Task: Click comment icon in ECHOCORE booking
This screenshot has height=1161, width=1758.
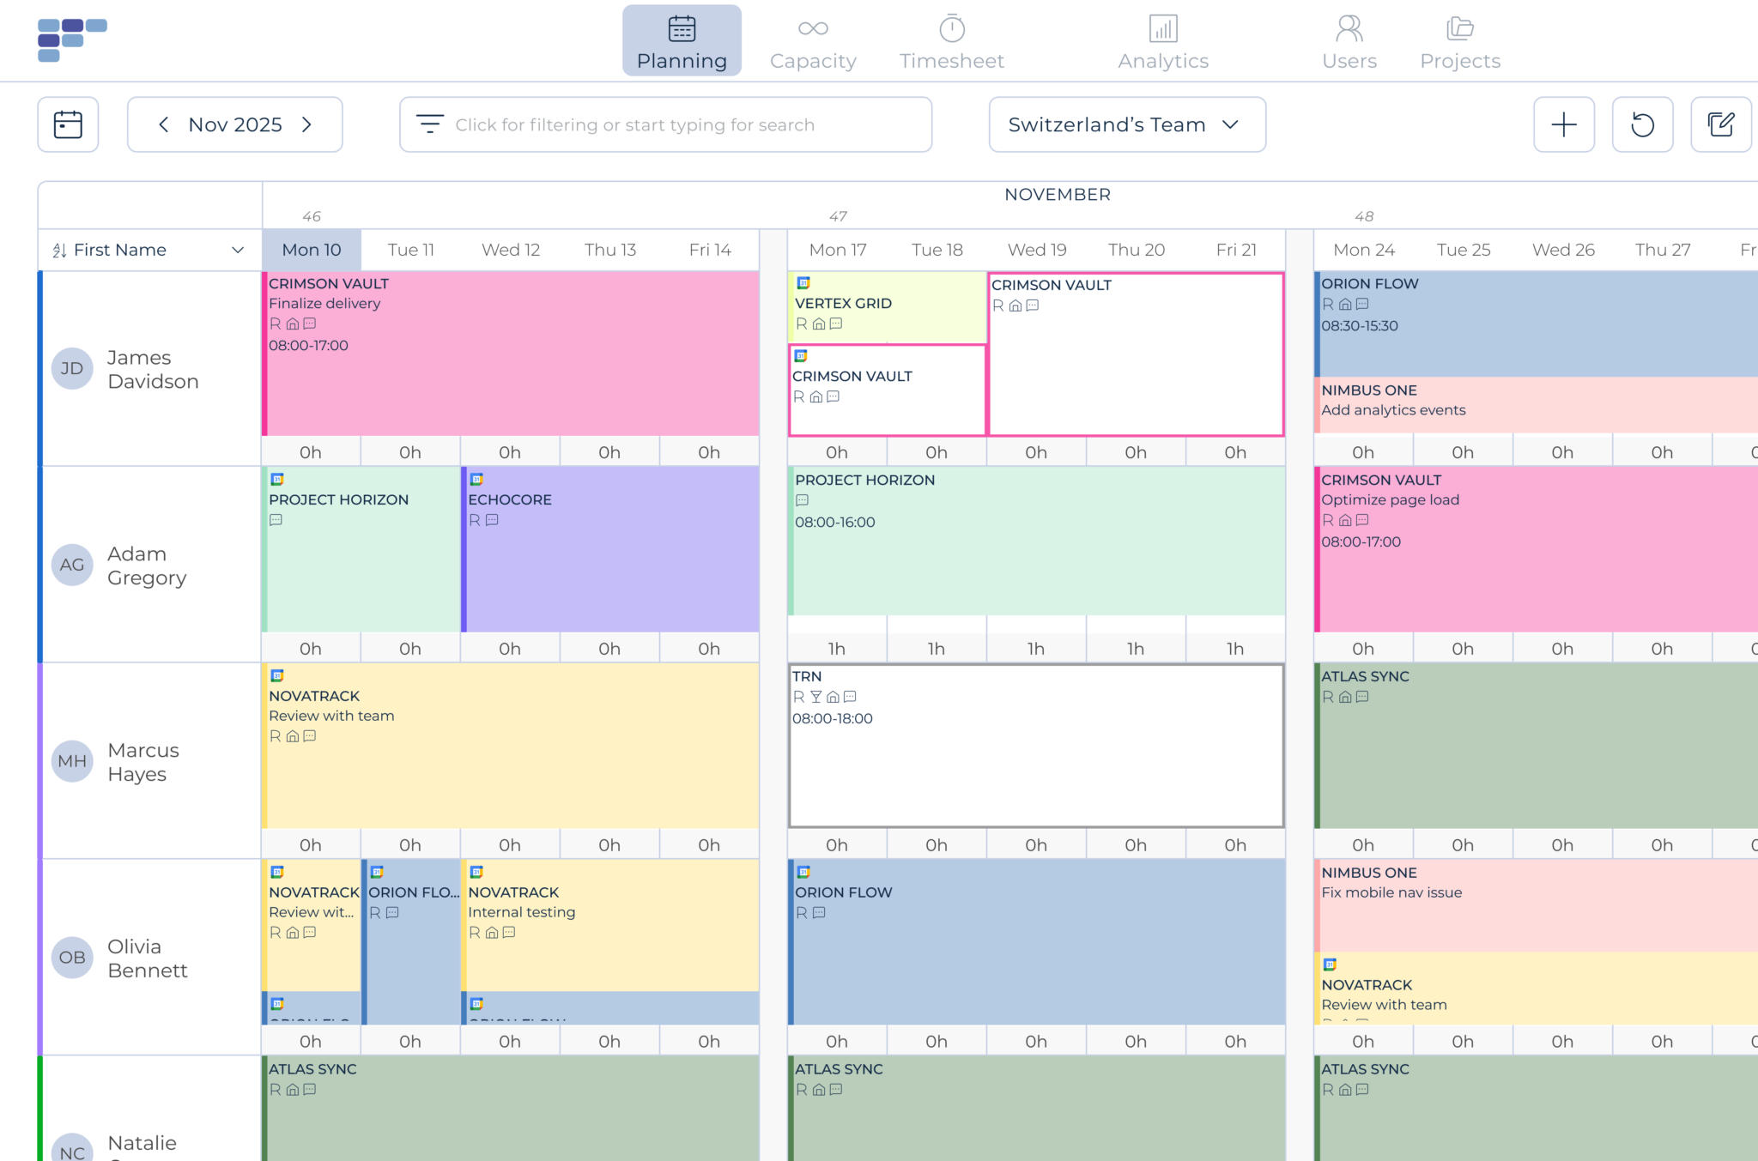Action: [492, 520]
